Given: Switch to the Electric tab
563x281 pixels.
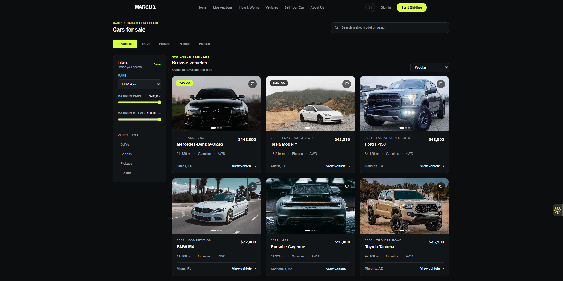Looking at the screenshot, I should 204,44.
